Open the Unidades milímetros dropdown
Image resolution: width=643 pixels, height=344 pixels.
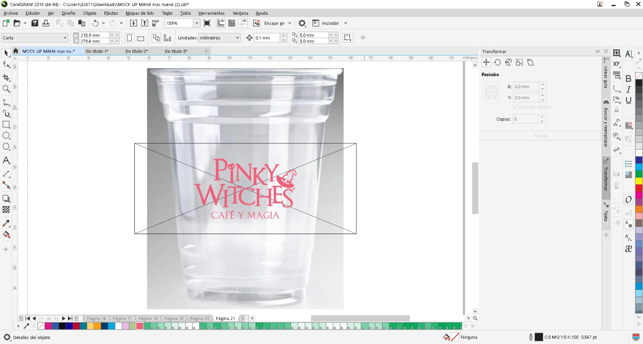coord(237,38)
